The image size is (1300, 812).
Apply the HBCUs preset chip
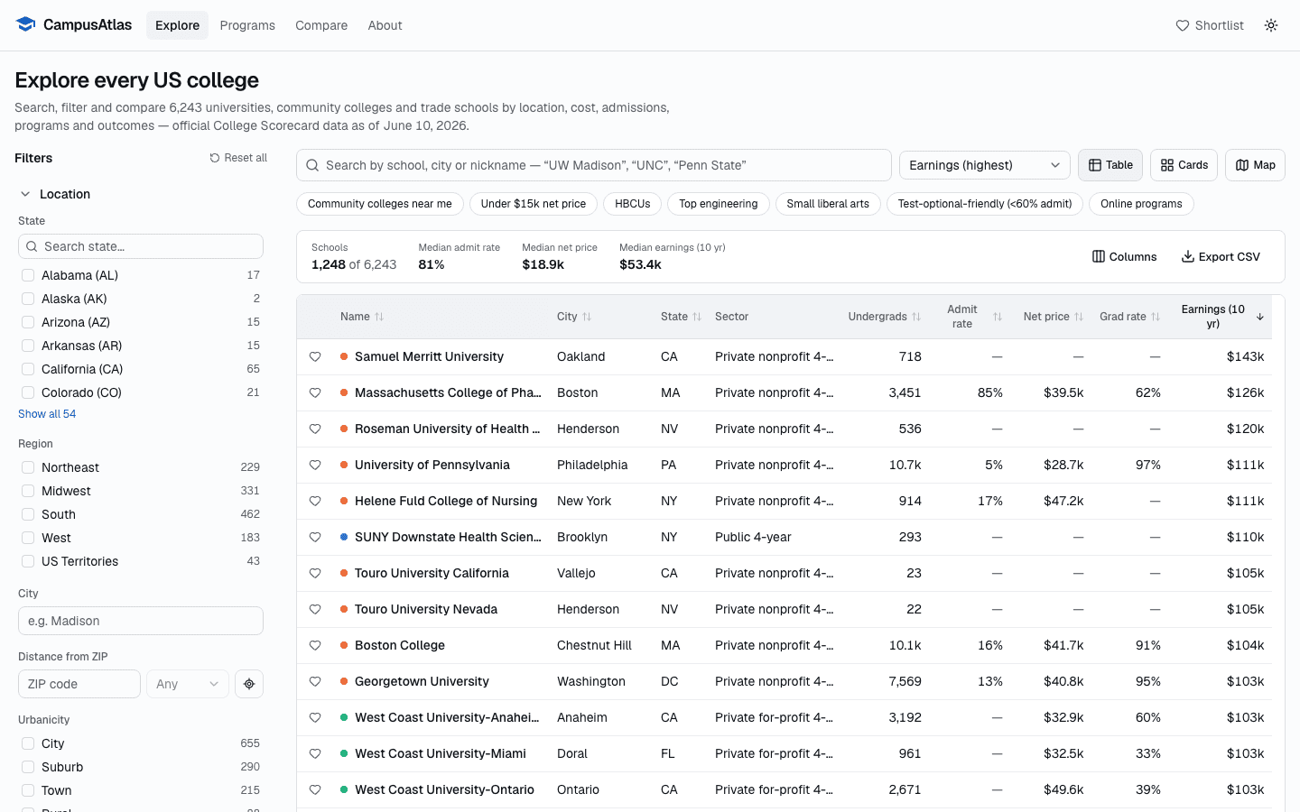633,204
